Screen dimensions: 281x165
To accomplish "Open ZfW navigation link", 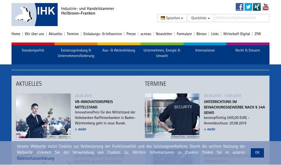I will (x=258, y=34).
